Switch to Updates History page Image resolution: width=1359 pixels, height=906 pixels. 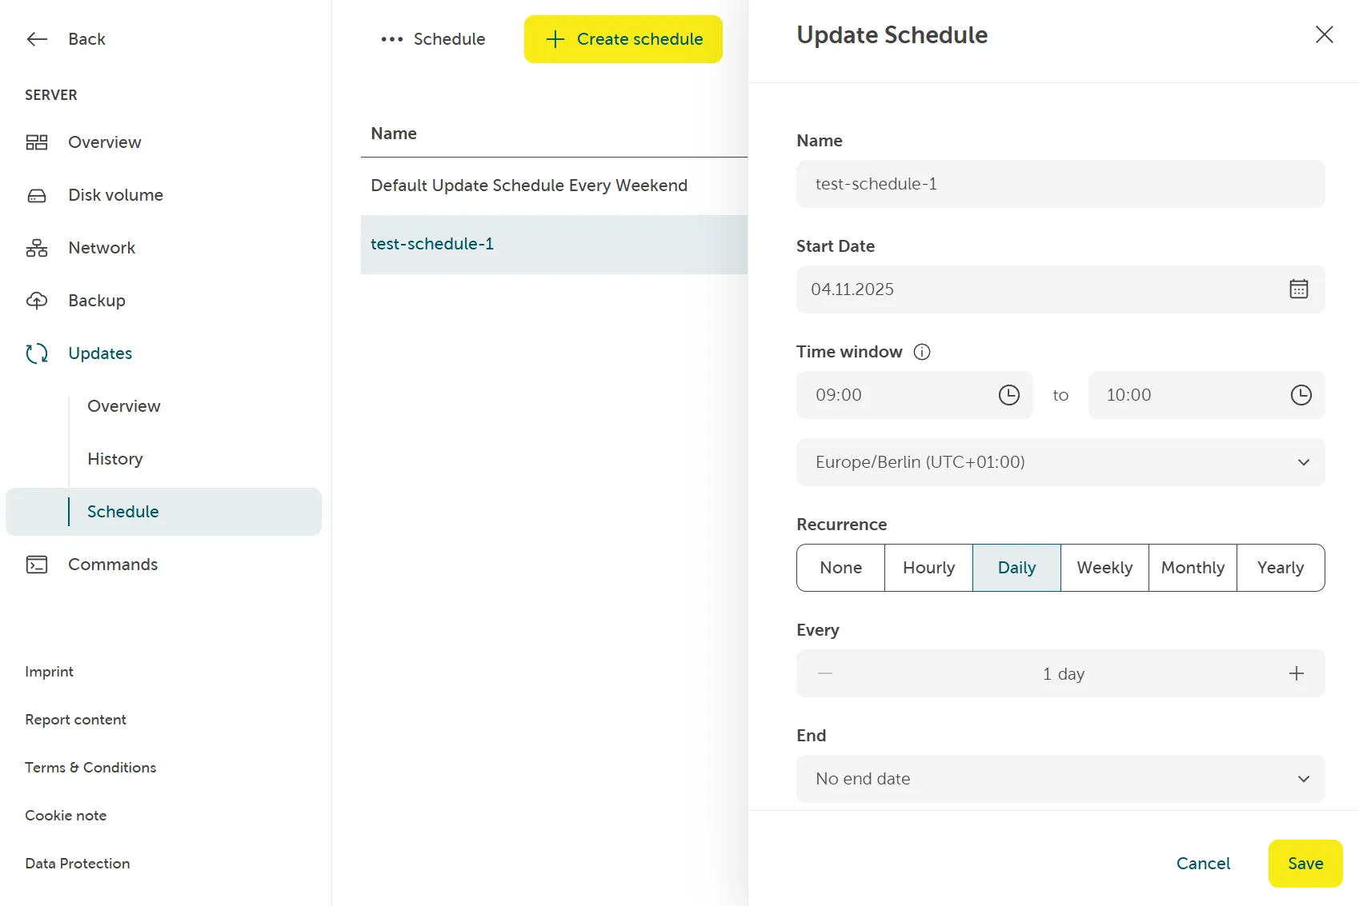point(114,458)
